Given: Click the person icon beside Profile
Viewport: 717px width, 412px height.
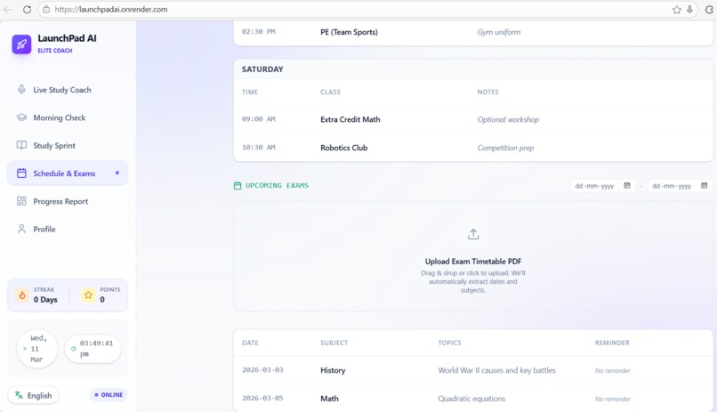Looking at the screenshot, I should coord(21,229).
